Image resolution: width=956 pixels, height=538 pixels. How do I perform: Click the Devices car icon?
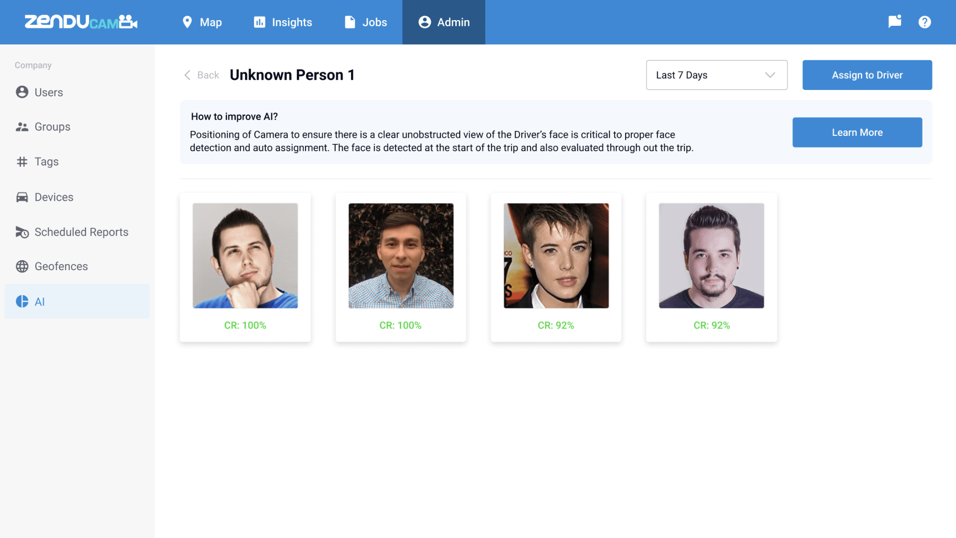click(22, 197)
